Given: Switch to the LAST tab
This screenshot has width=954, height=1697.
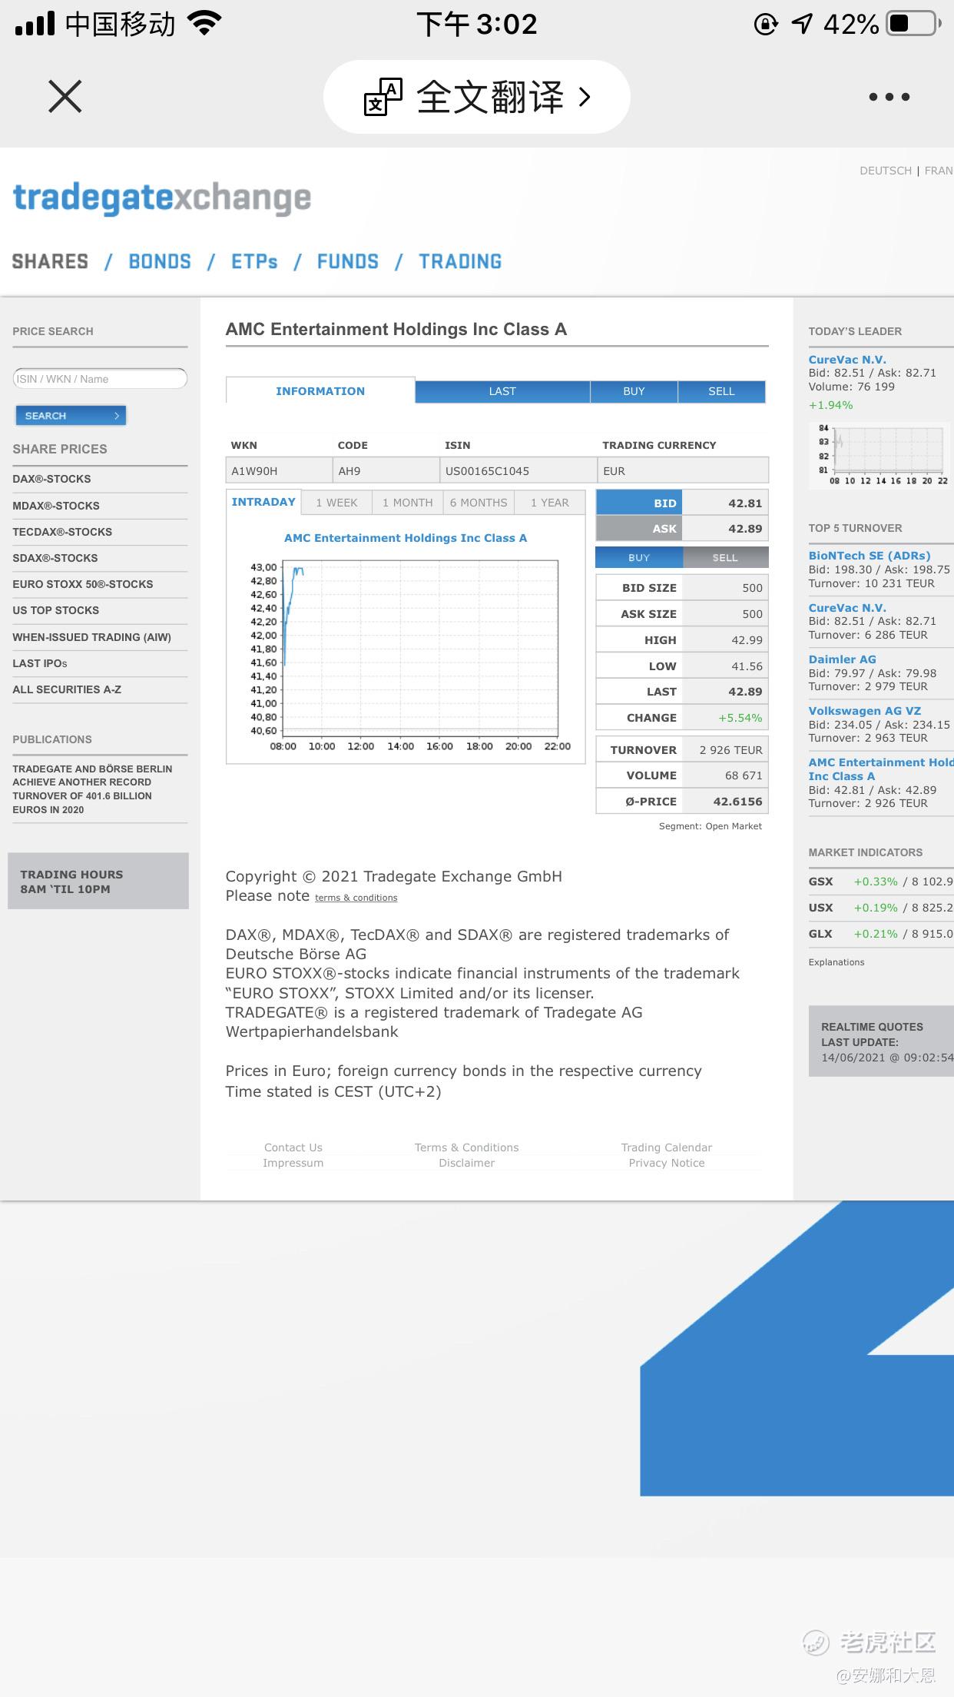Looking at the screenshot, I should 502,391.
